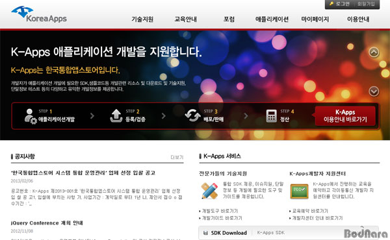Click chevron between STEP 3 and STEP 4
The image size is (390, 240).
click(246, 116)
